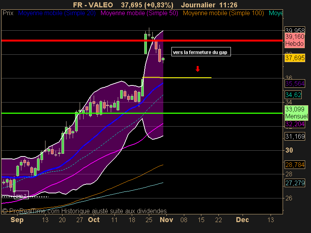Click the orange "28,784" price label
Viewport: 311px width, 233px height.
click(295, 165)
